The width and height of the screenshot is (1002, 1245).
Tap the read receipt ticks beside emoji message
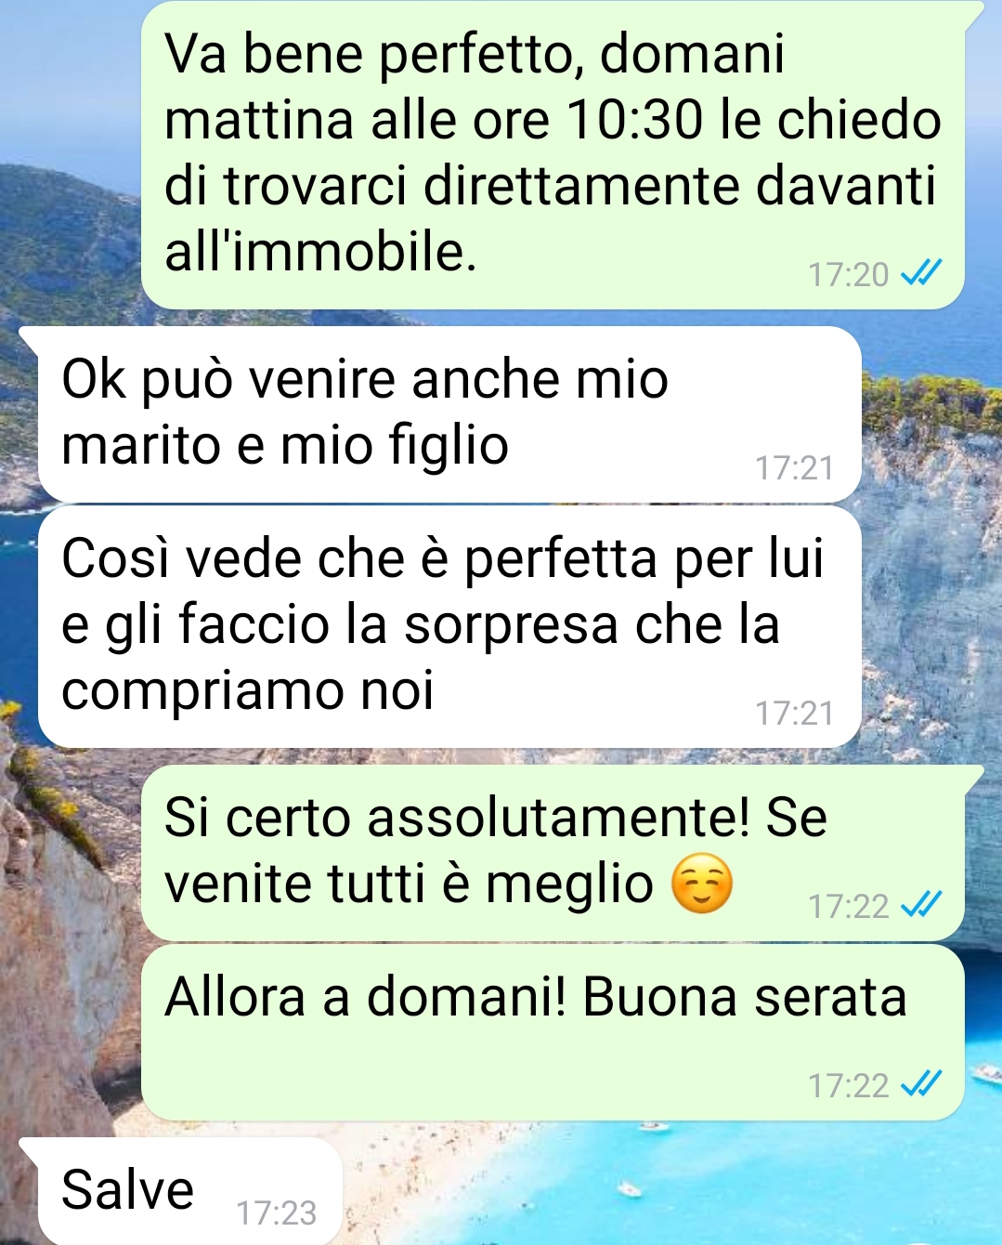point(922,905)
